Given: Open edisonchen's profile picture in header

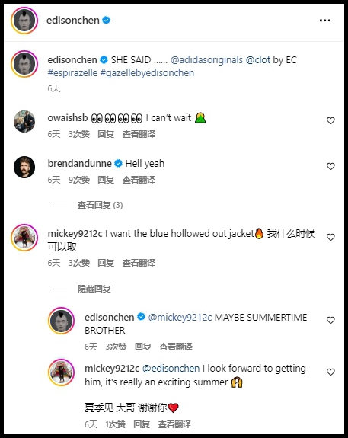Looking at the screenshot, I should pos(24,21).
